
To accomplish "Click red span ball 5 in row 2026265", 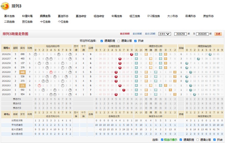I will [116, 94].
